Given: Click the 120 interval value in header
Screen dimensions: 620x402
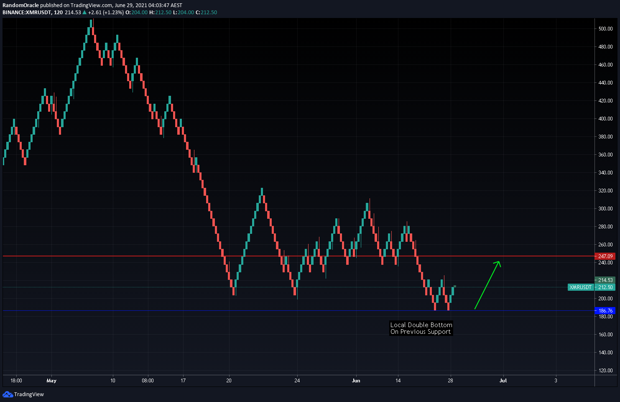Looking at the screenshot, I should [x=59, y=13].
